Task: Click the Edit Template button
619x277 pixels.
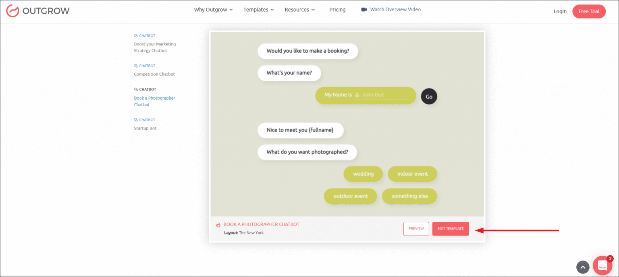Action: coord(450,229)
